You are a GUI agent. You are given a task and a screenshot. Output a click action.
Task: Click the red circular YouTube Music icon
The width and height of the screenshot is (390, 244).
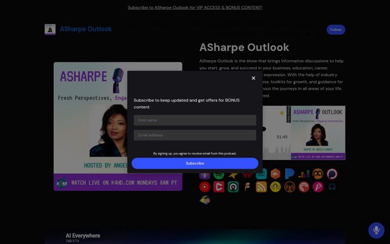tap(204, 187)
